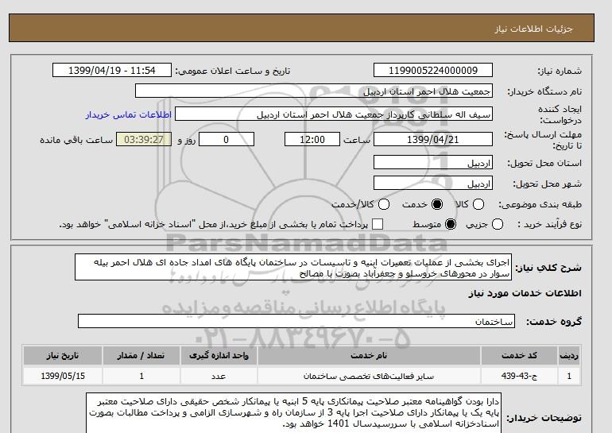Click the ساعت باقی مانده label

tap(76, 140)
